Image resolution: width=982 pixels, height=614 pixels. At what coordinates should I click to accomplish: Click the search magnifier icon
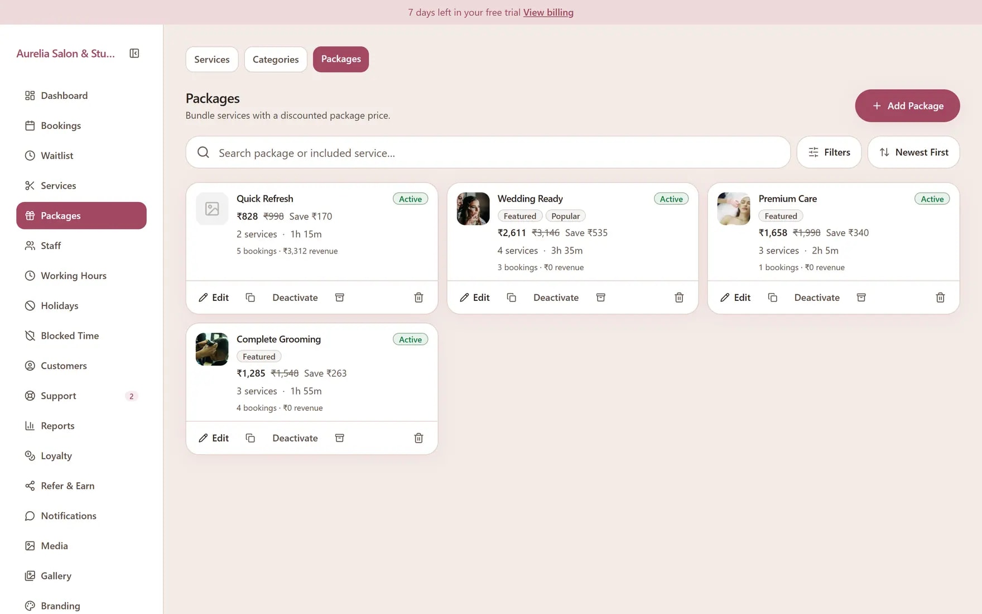pyautogui.click(x=203, y=152)
